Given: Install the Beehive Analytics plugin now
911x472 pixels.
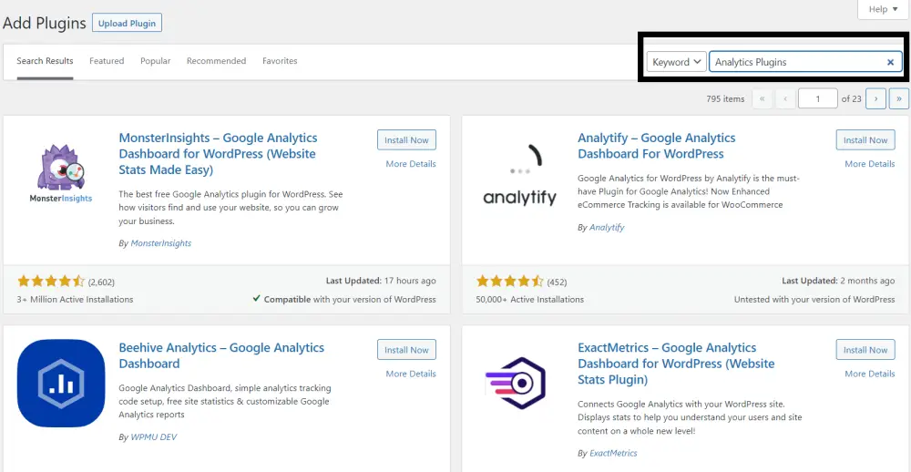Looking at the screenshot, I should 406,350.
